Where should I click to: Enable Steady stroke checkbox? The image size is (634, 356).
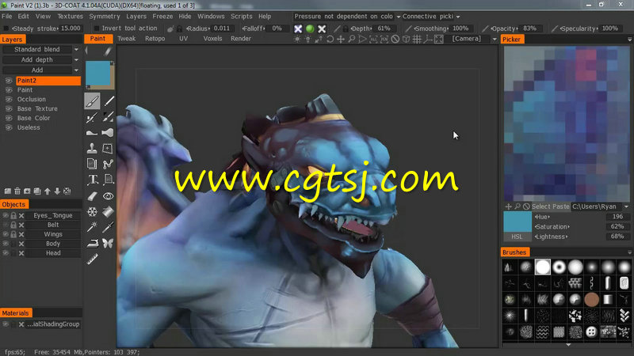[6, 28]
